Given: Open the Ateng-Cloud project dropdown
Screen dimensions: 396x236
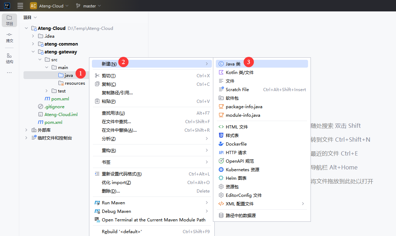Looking at the screenshot, I should 49,6.
